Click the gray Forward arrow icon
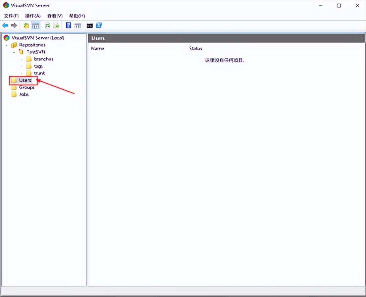Screen dimensions: 366x297 click(14, 25)
